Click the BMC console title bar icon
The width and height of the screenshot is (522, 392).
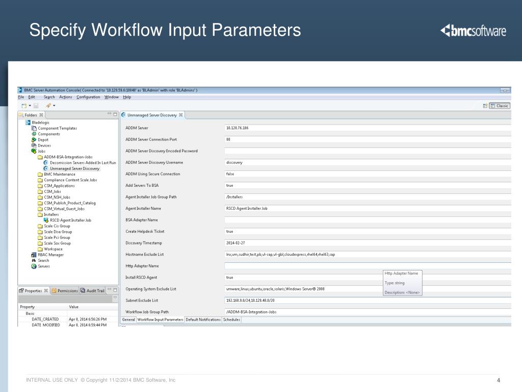[x=20, y=90]
